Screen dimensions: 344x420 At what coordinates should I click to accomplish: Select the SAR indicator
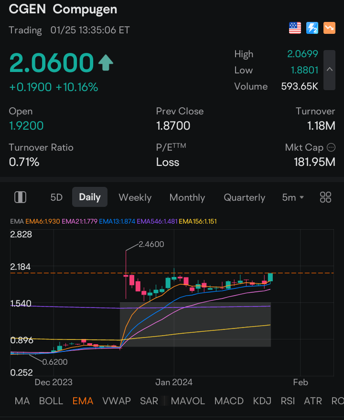tap(149, 401)
